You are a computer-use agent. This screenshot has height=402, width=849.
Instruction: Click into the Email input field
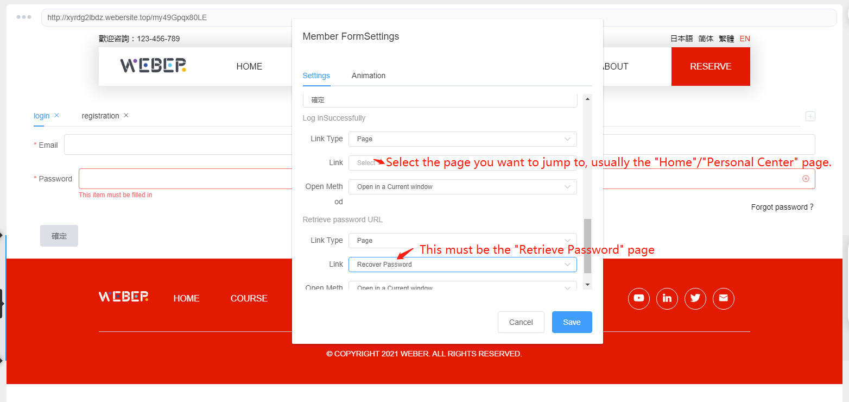[179, 145]
